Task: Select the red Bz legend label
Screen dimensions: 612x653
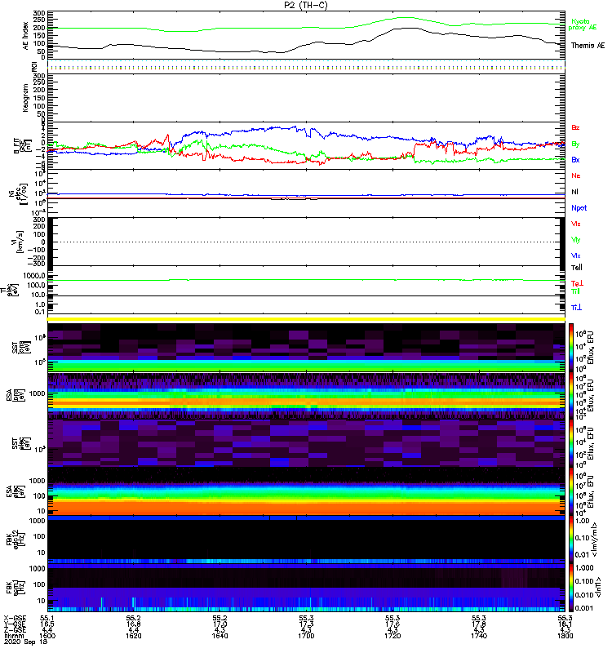Action: coord(575,128)
